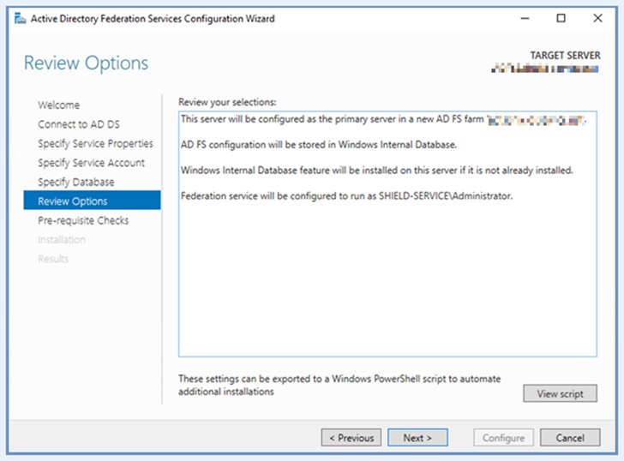Select the highlighted Review Options step
This screenshot has height=461, width=624.
click(x=73, y=201)
